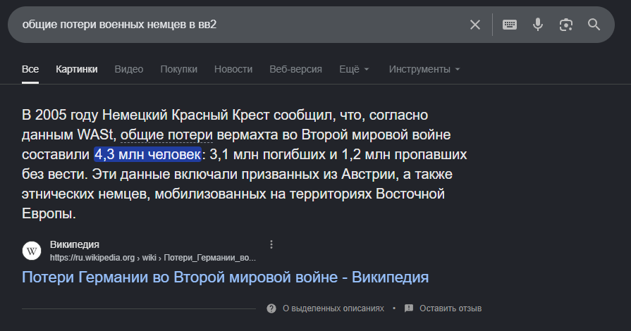
Task: Open the on-screen keyboard icon
Action: 510,25
